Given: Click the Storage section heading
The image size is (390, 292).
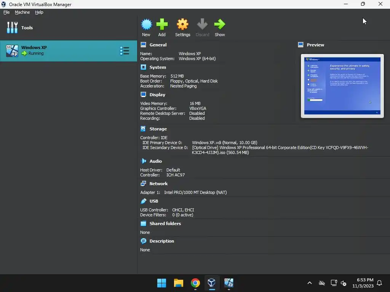Looking at the screenshot, I should [158, 129].
